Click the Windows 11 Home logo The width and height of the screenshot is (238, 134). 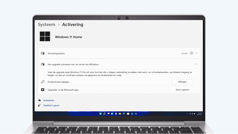click(x=45, y=36)
